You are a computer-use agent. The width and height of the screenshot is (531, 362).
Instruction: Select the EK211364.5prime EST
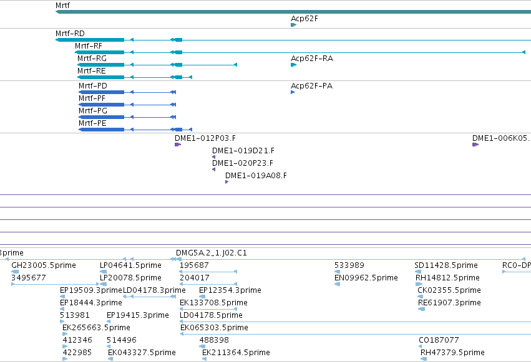point(204,359)
